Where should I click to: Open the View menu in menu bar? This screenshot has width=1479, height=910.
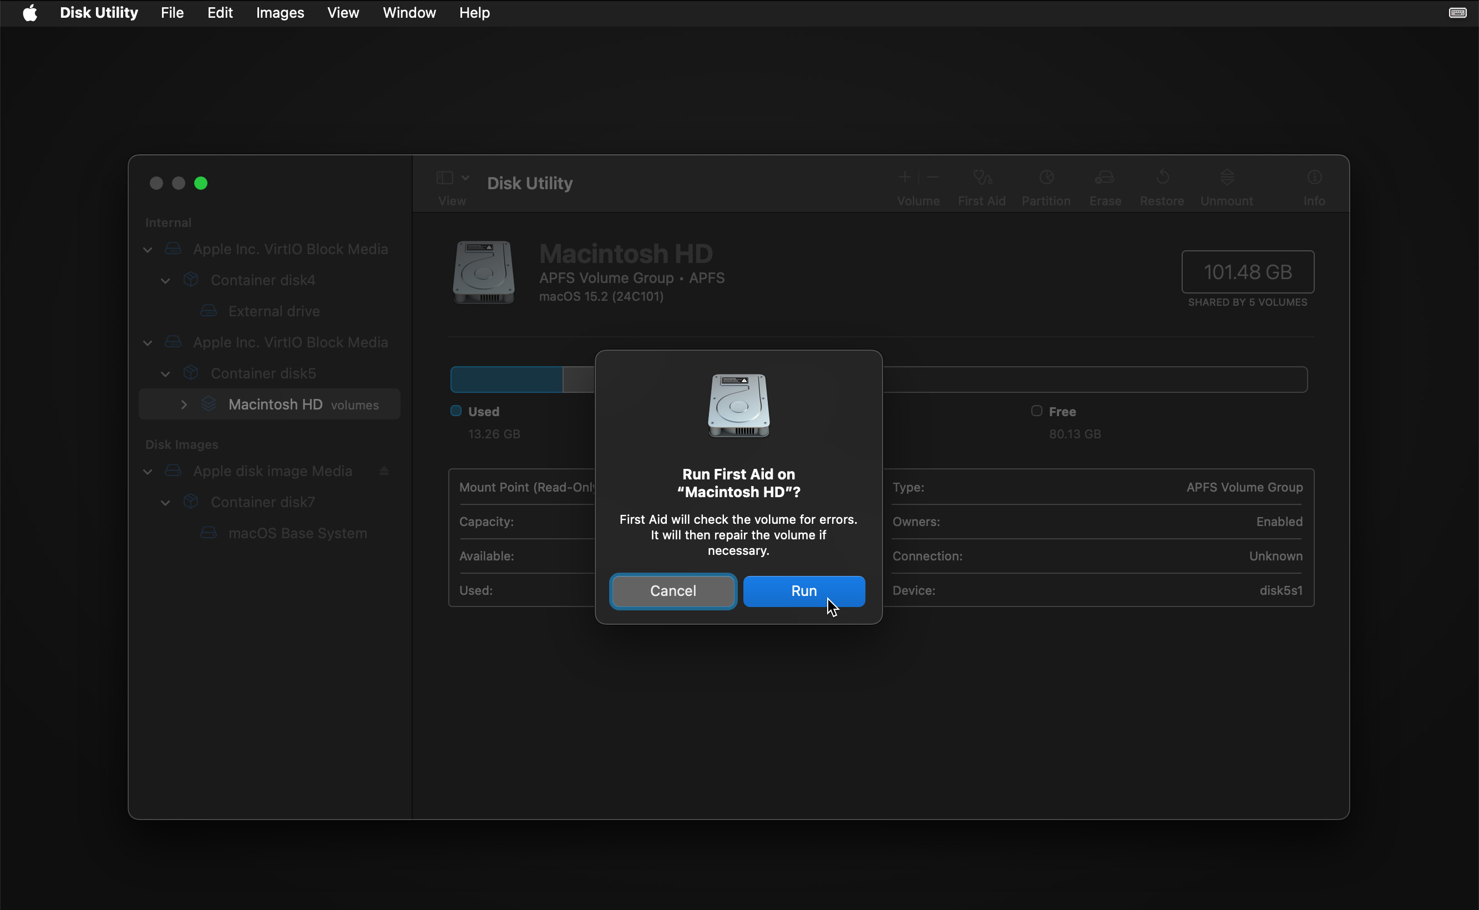pyautogui.click(x=343, y=13)
